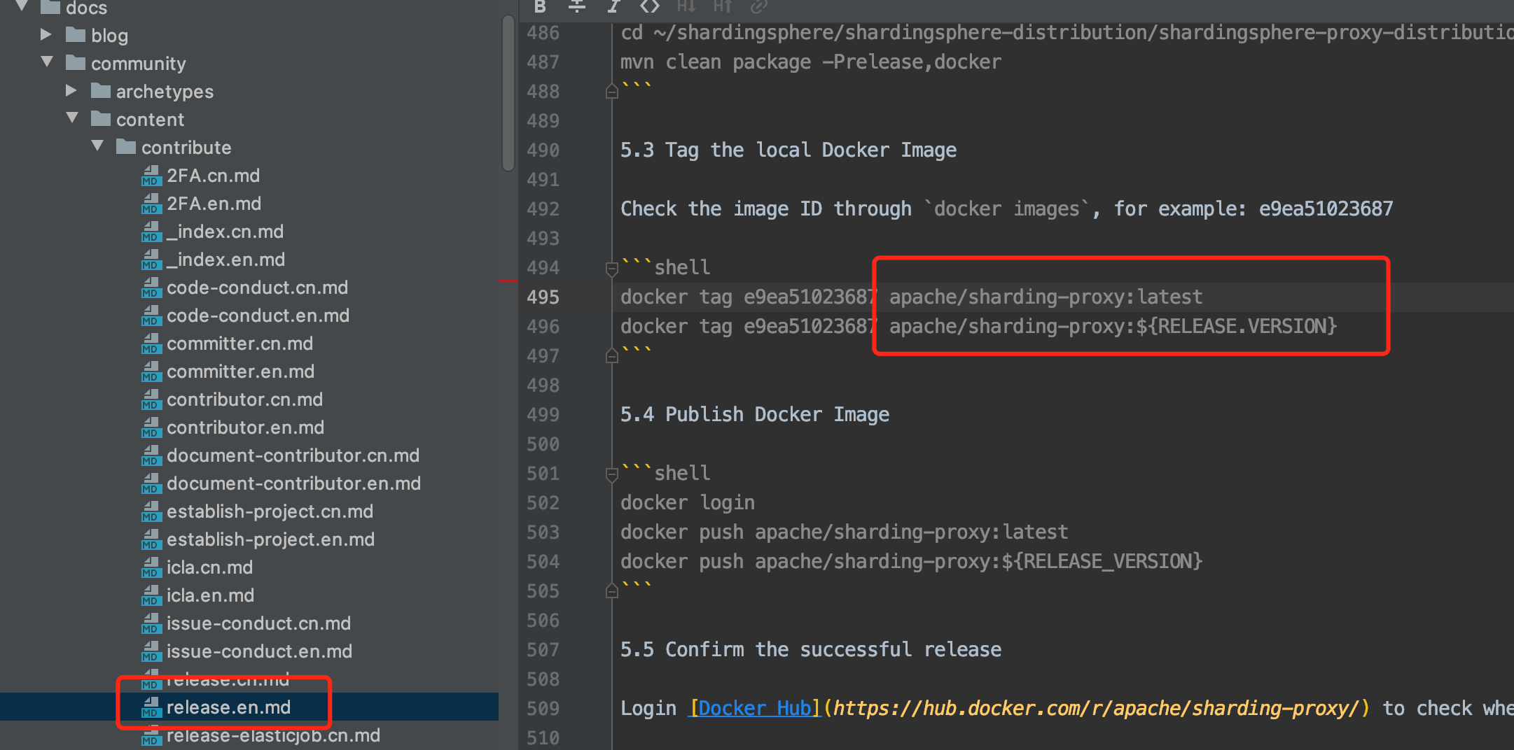Select committer.en.md in the tree
The image size is (1514, 750).
[240, 372]
